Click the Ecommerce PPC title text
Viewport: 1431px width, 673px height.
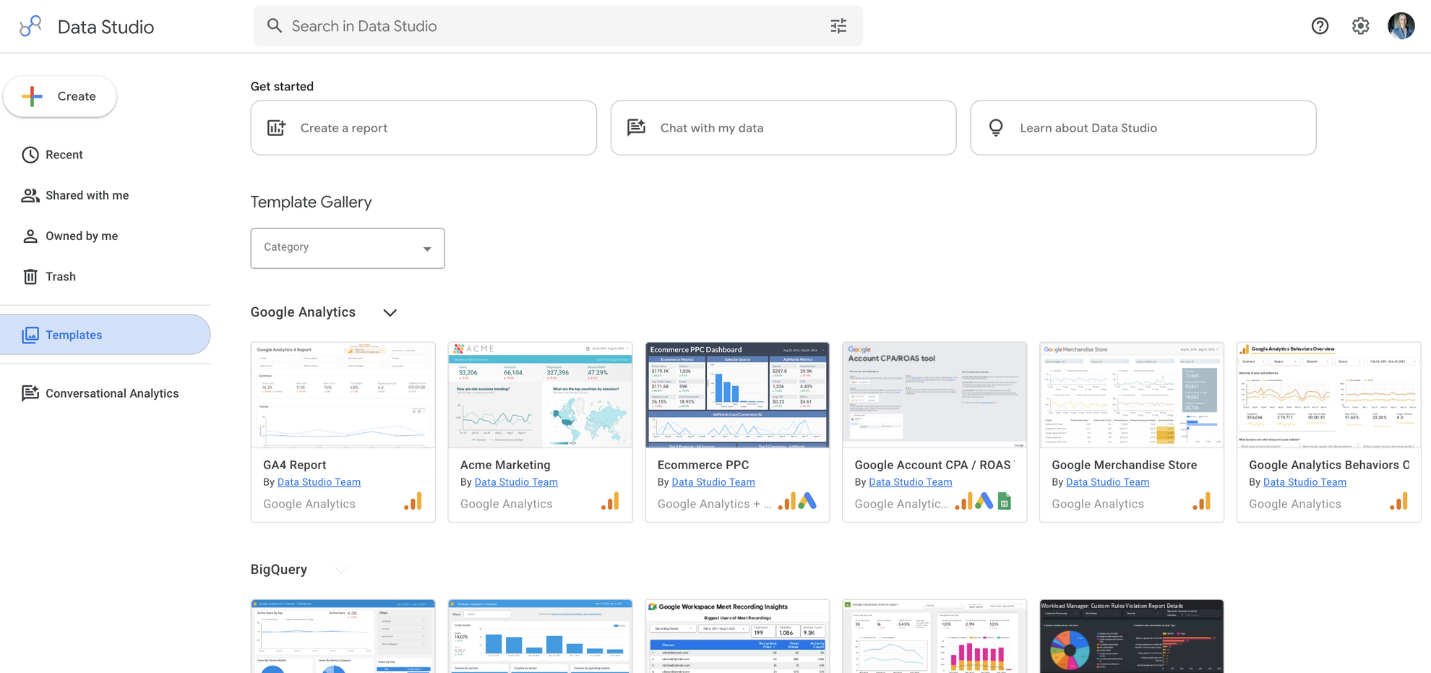[703, 465]
